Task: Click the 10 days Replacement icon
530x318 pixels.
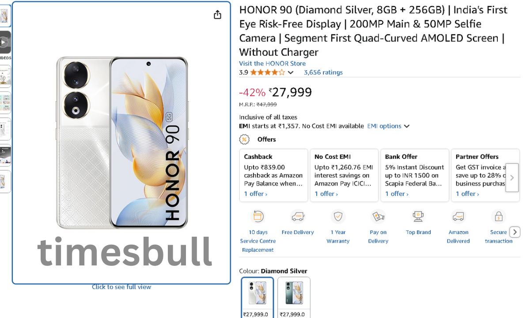Action: pos(258,217)
